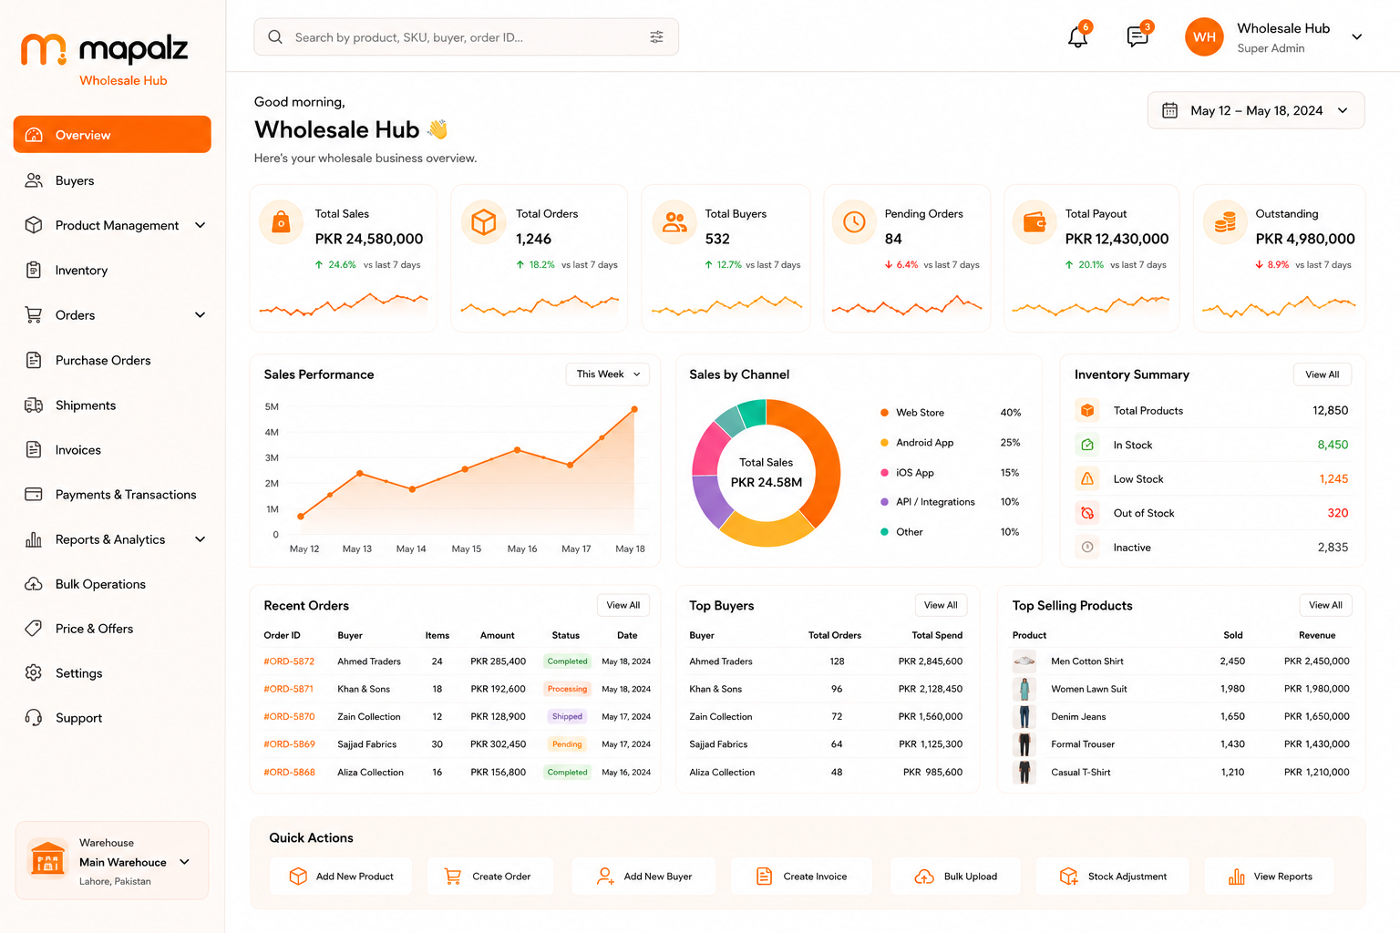1400x933 pixels.
Task: Open Shipments in the sidebar
Action: 112,405
